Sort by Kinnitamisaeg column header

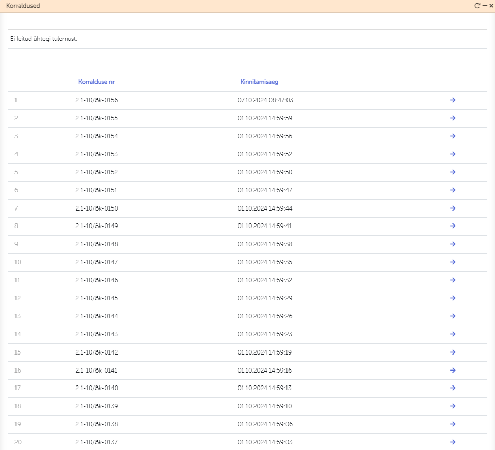260,82
